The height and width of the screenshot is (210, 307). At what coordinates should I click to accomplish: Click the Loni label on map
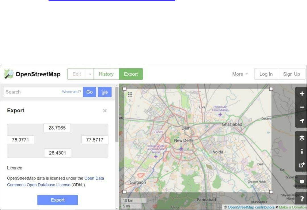(x=202, y=107)
